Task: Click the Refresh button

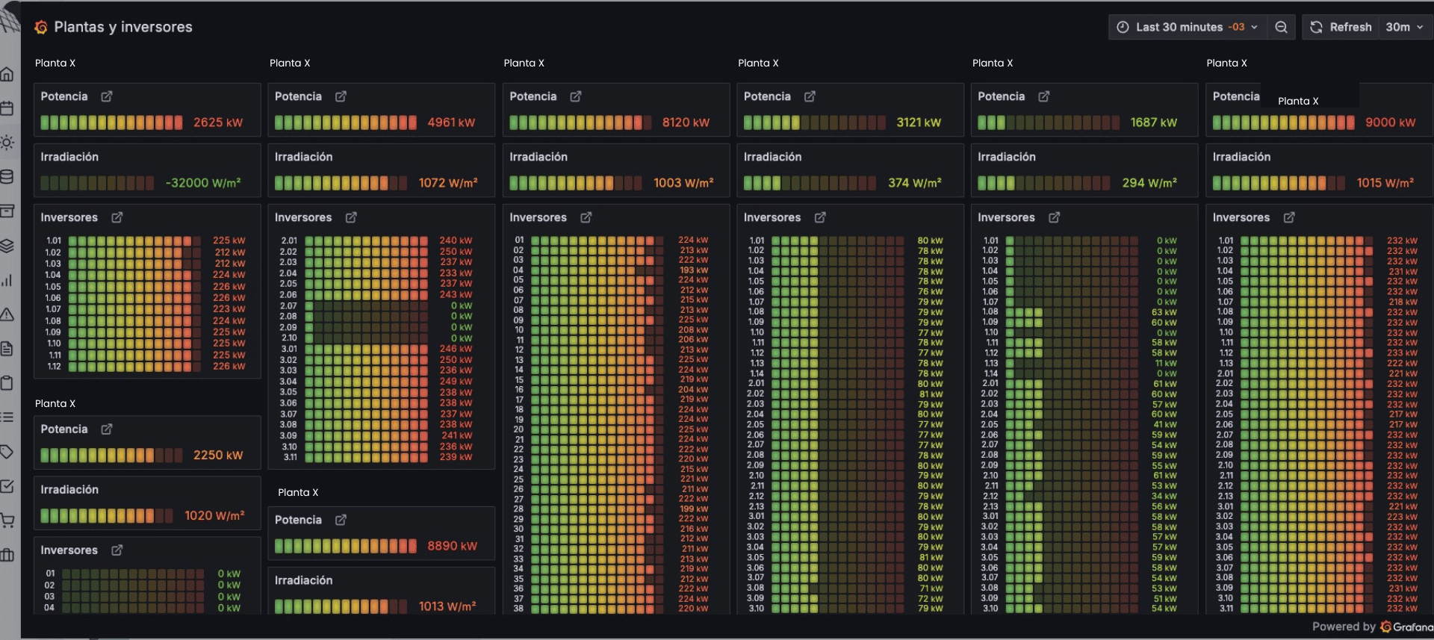Action: [1341, 27]
